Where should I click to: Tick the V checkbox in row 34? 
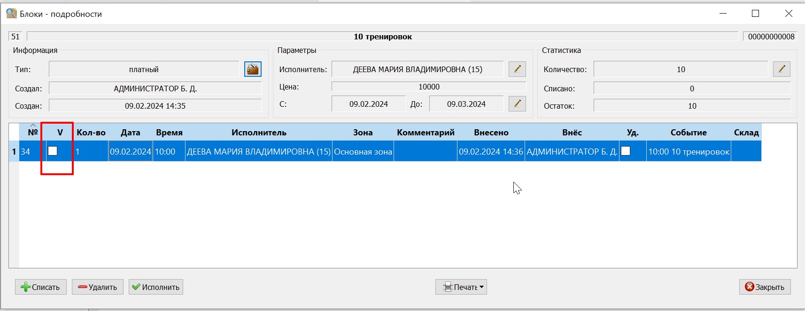click(53, 151)
